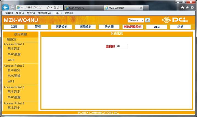Open the 防火牆 navigation tab
The image size is (197, 117).
pyautogui.click(x=109, y=27)
